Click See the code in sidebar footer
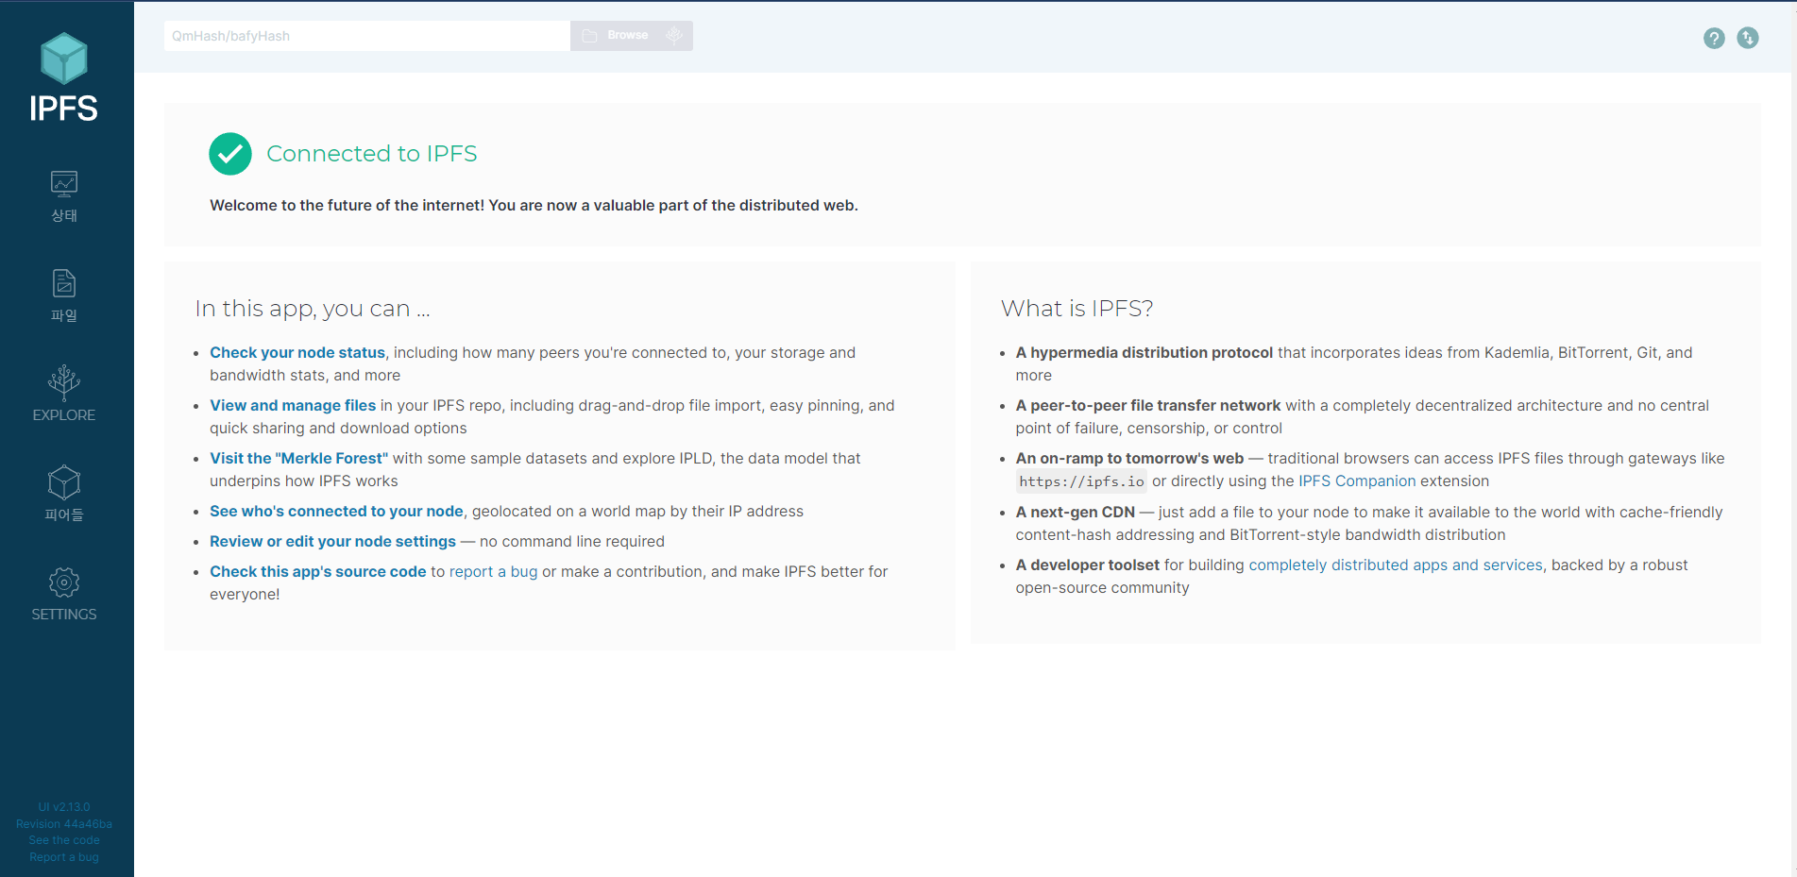 (x=64, y=840)
